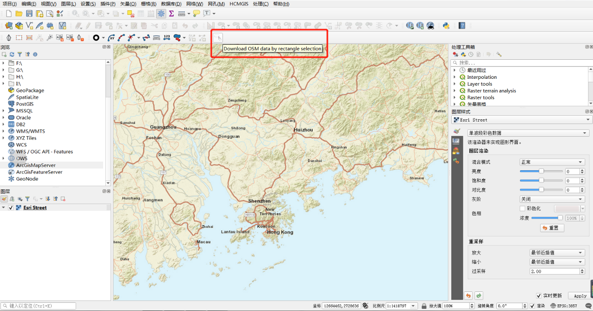Click the Open Project folder icon
Viewport: 593px width, 311px height.
(19, 14)
